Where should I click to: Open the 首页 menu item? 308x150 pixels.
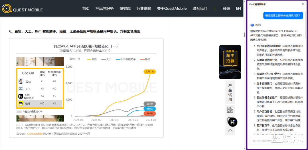[86, 9]
